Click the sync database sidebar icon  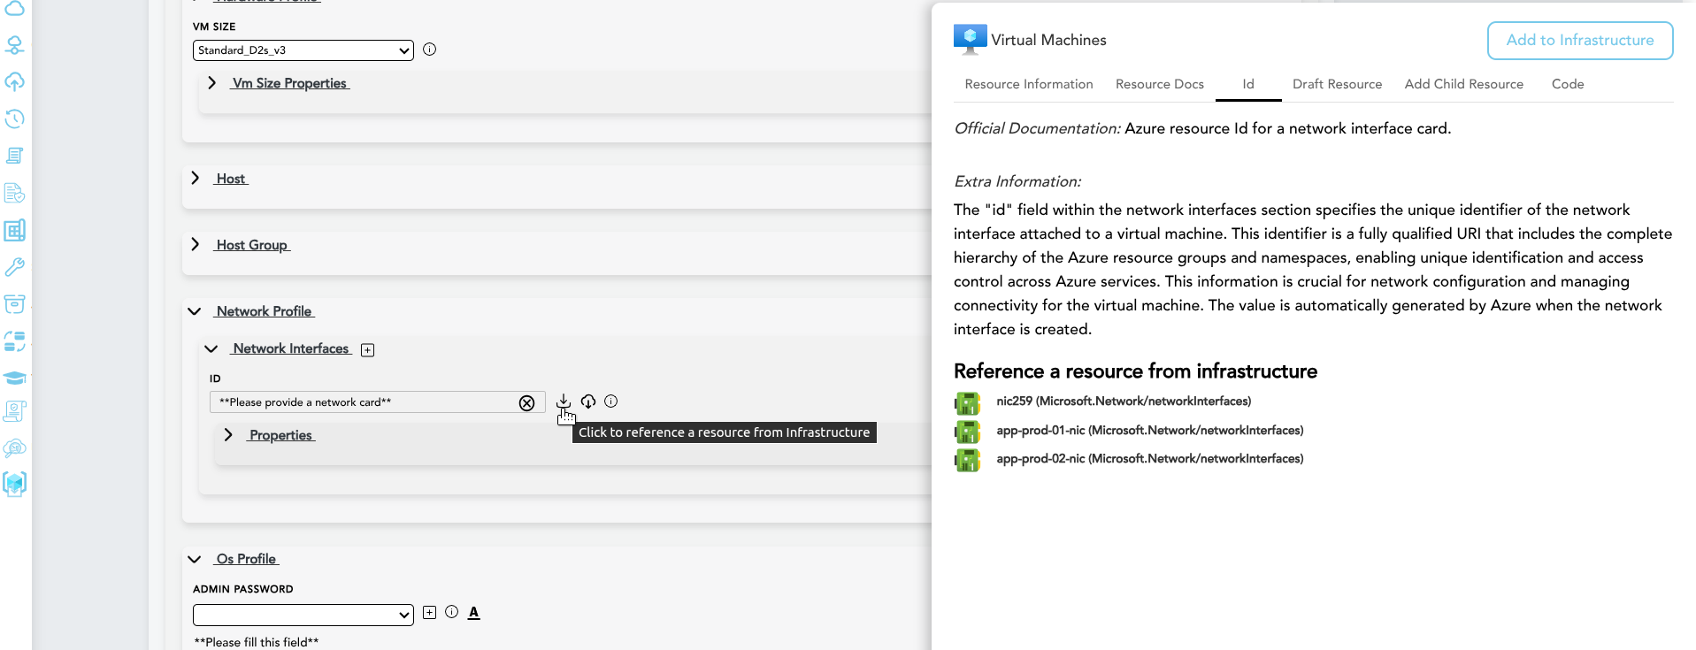(14, 341)
